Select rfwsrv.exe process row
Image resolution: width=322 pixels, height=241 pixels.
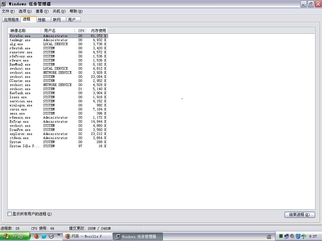point(58,61)
